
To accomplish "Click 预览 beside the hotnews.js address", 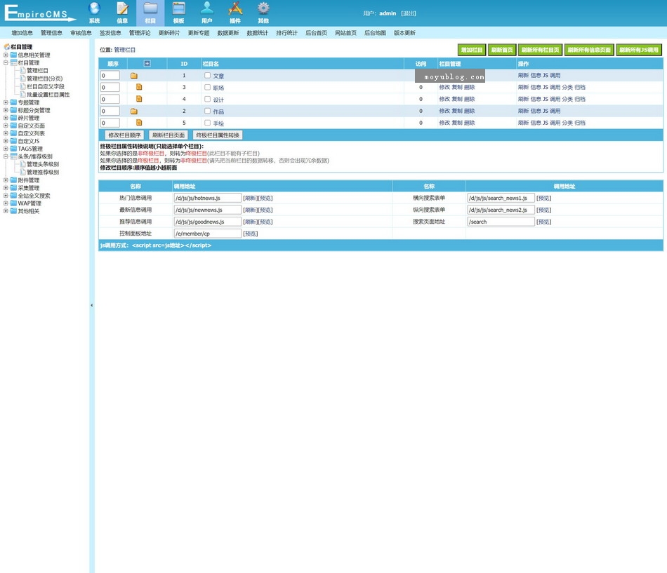I will pos(265,198).
